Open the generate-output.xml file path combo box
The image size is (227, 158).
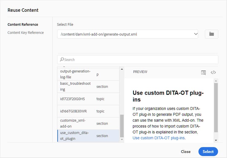(127, 34)
